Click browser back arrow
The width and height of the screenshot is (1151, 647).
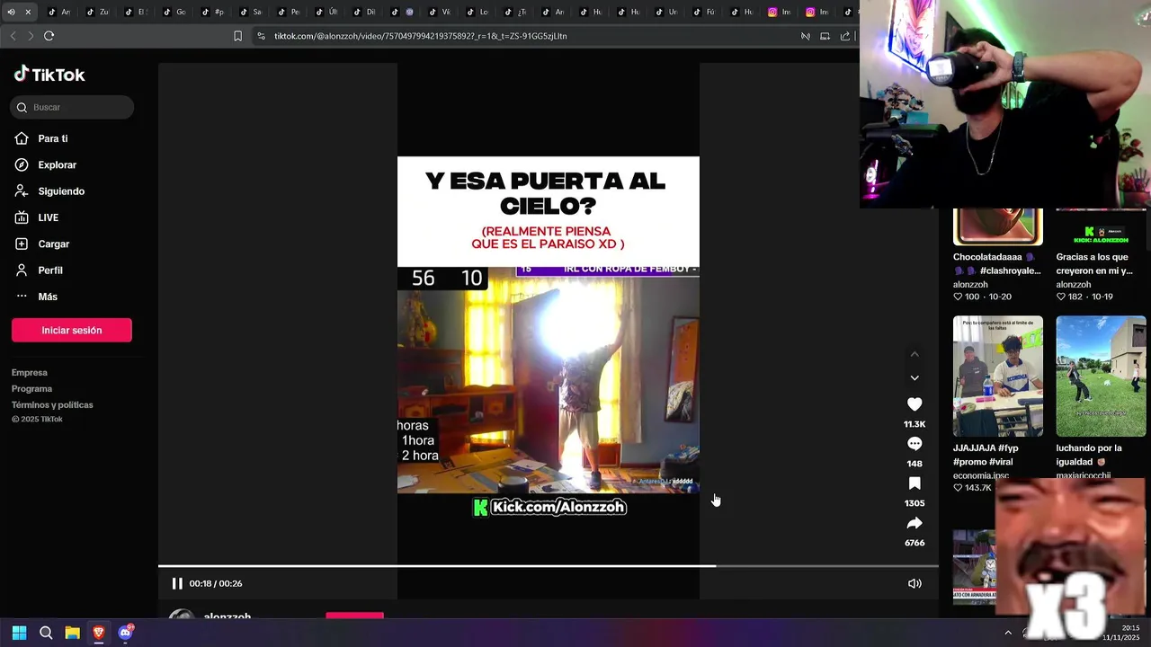coord(13,36)
